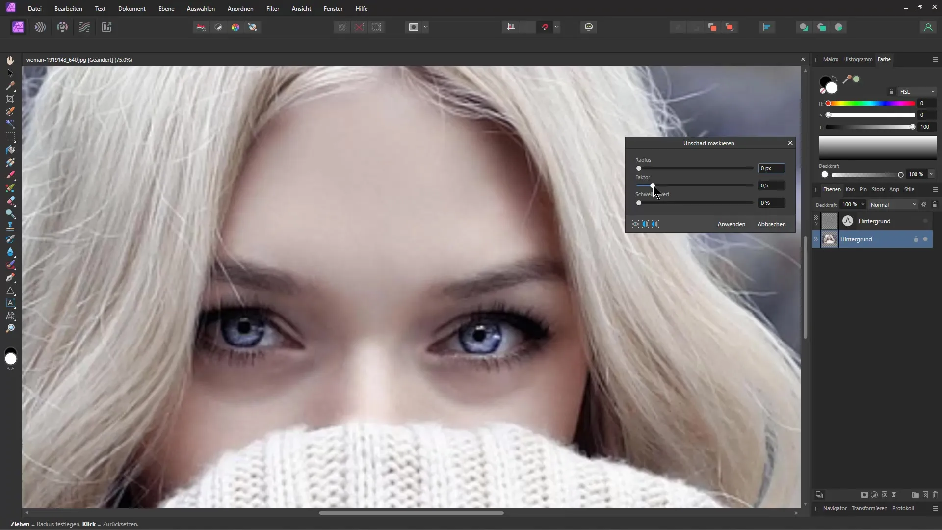Open adjustments icon in Ebenen panel
This screenshot has width=942, height=530.
pyautogui.click(x=874, y=495)
